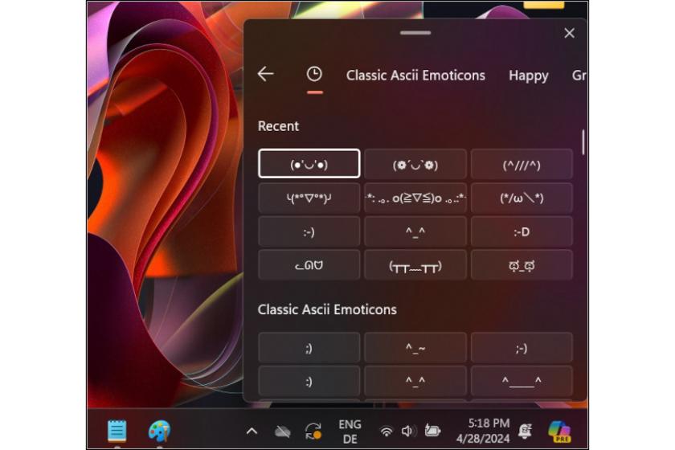Insert the (❁´◡`❁) flower kaomoji

coord(415,164)
